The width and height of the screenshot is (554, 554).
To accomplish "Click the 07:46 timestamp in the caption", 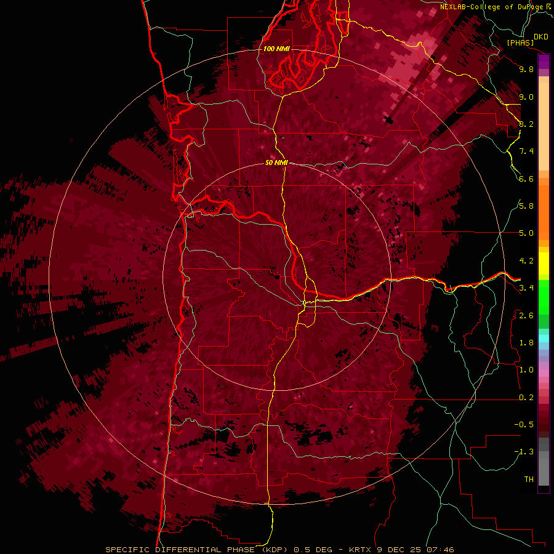I will (x=440, y=550).
